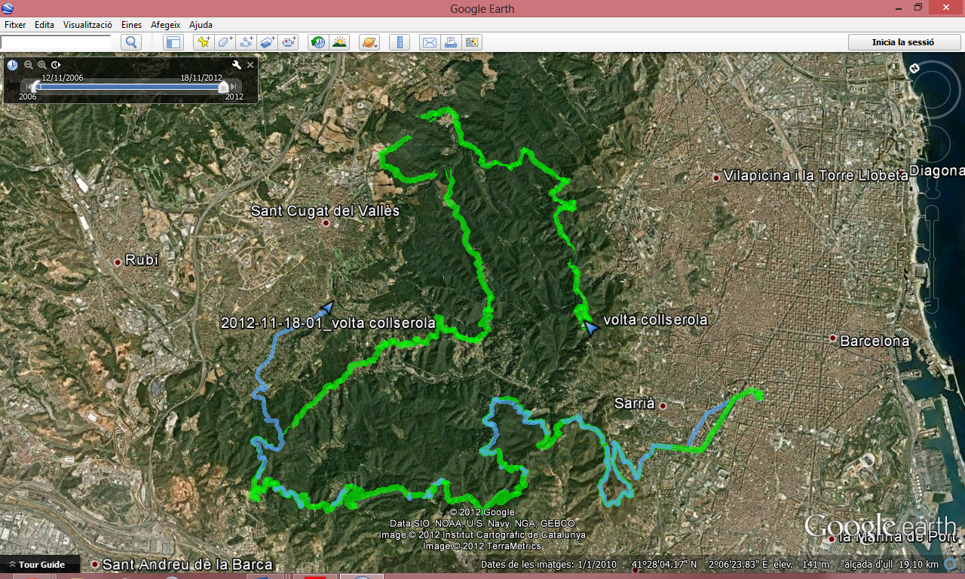Open the Eines menu
Viewport: 965px width, 579px height.
131,25
